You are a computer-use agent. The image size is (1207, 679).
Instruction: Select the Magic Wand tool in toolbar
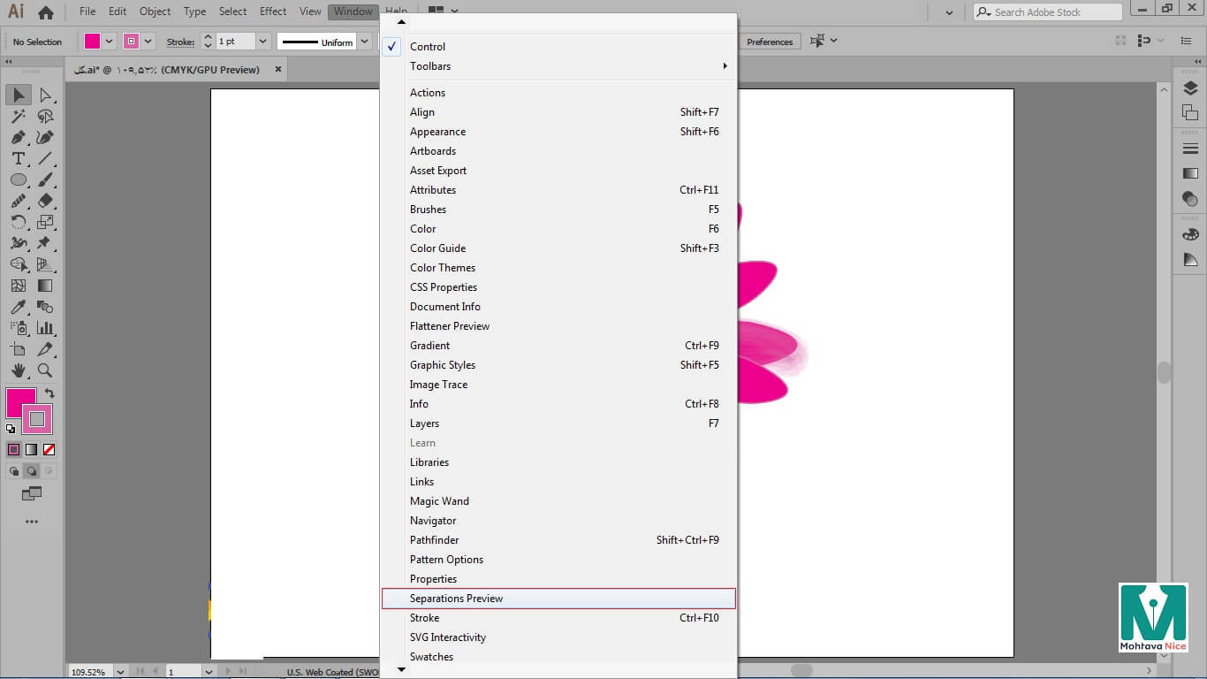click(18, 116)
